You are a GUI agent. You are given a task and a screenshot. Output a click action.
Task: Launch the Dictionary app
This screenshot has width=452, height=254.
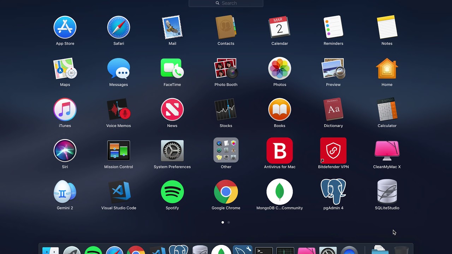pyautogui.click(x=333, y=109)
